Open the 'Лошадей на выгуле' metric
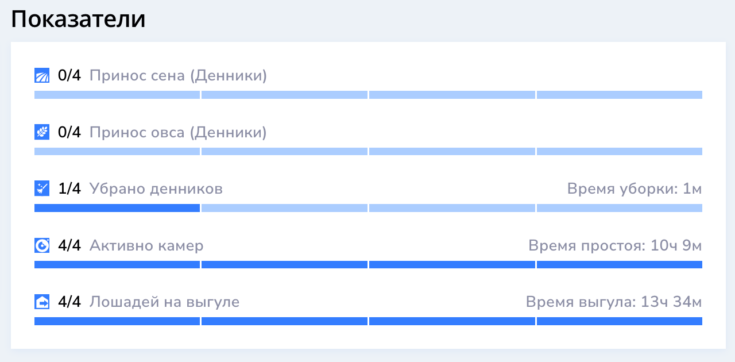This screenshot has width=735, height=362. 164,302
